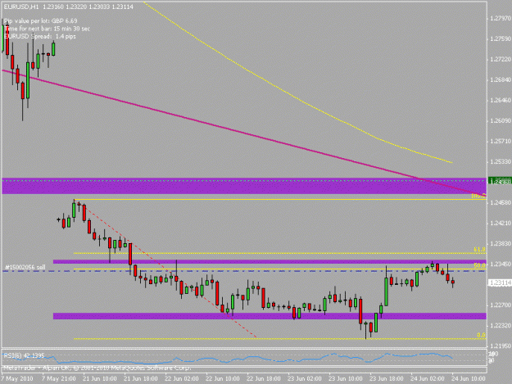
Task: Select the purple band below 1.22700
Action: pyautogui.click(x=270, y=316)
